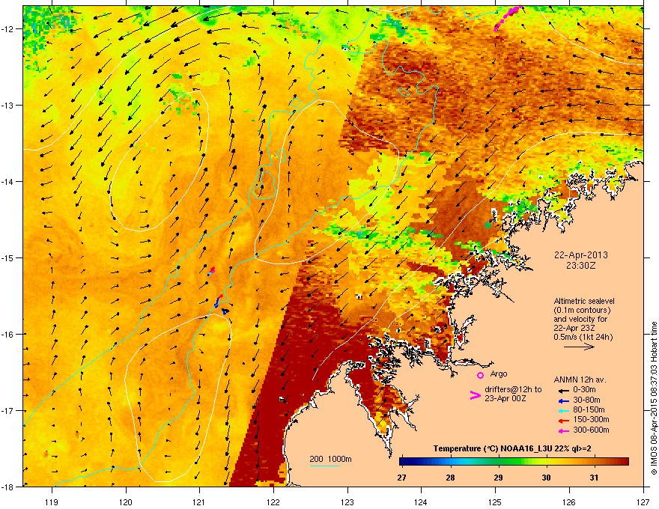Click the 0.5m/s velocity scale arrow

pos(579,347)
